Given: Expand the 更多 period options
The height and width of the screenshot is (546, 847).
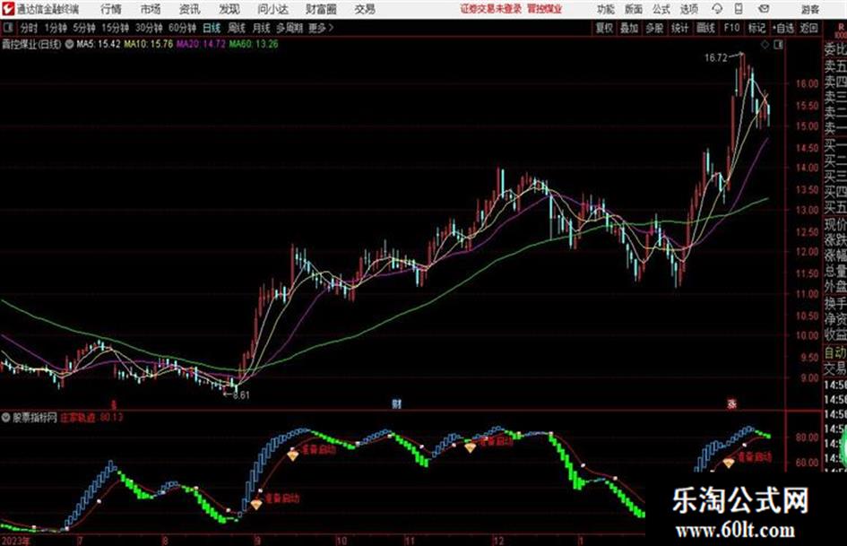Looking at the screenshot, I should coord(321,28).
